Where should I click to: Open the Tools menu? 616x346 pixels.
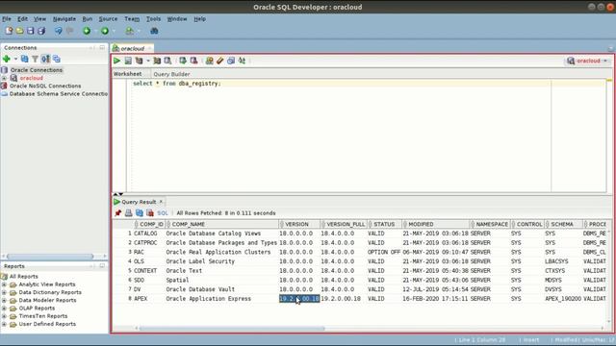click(x=154, y=19)
